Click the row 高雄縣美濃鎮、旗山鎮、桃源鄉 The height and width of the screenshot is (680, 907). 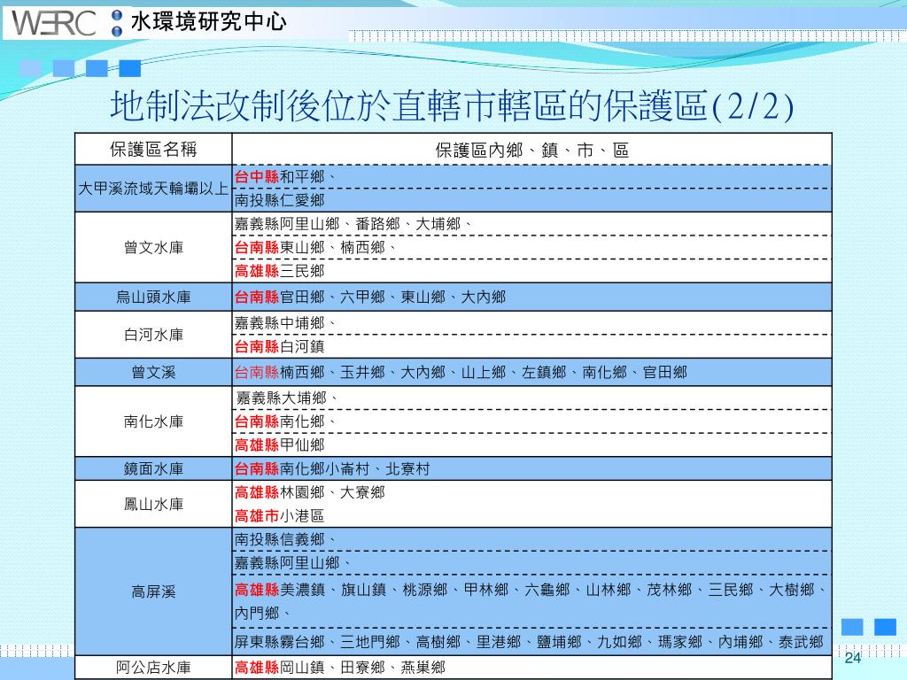click(x=531, y=590)
